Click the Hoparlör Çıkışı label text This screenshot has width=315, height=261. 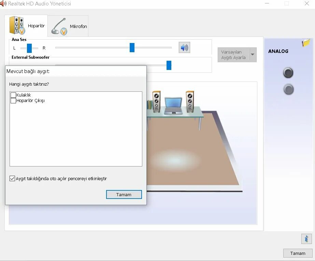[30, 101]
